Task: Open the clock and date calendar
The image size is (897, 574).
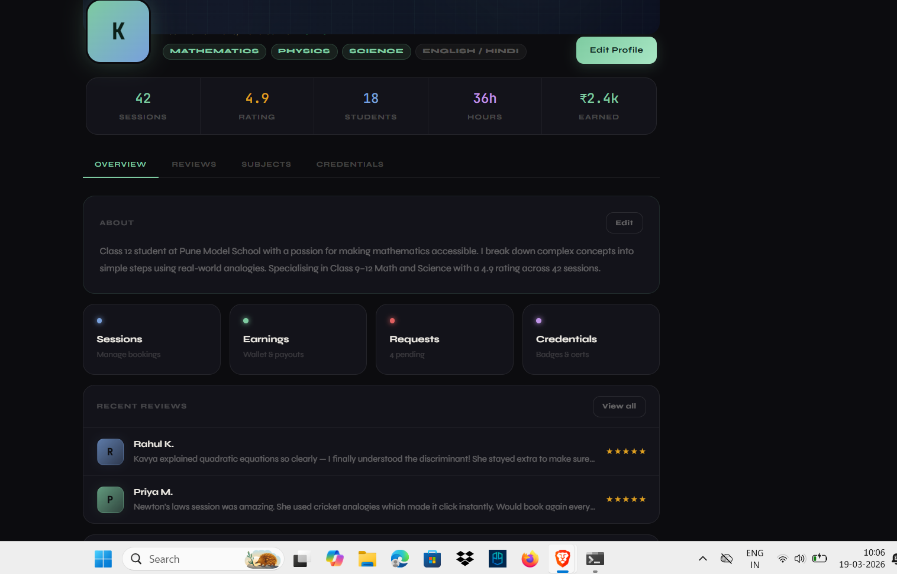Action: point(862,559)
